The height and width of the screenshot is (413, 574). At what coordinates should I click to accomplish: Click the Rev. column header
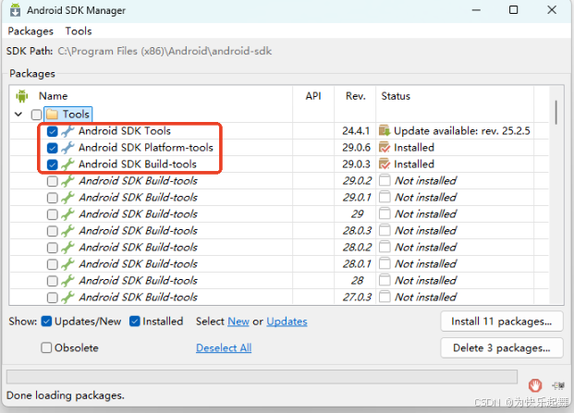[356, 96]
